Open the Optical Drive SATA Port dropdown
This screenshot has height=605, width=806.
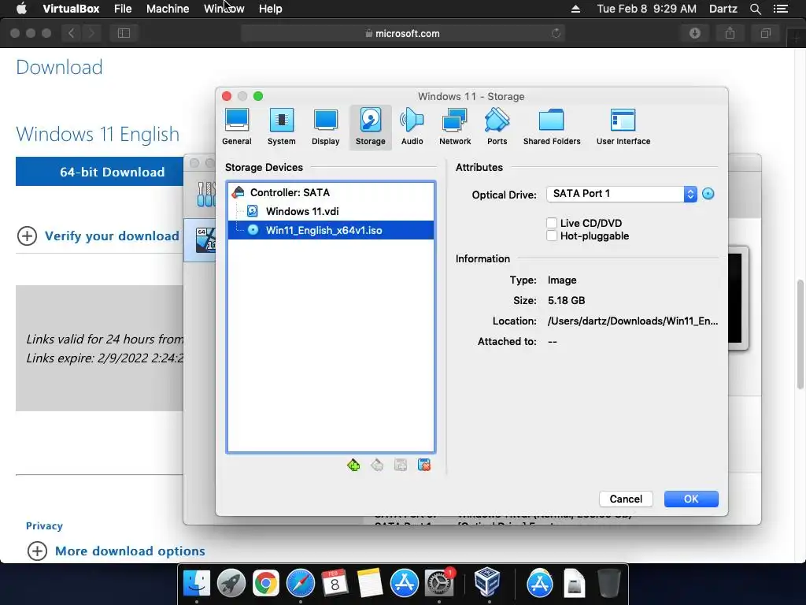(622, 194)
